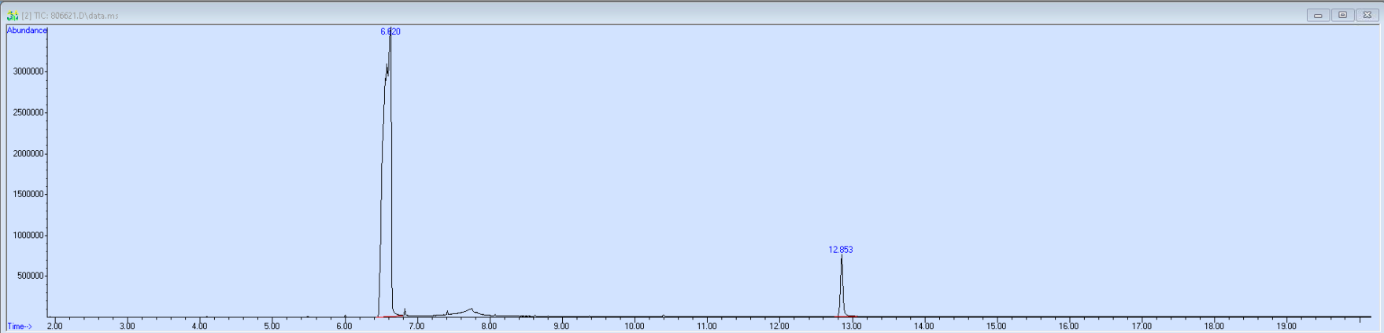The height and width of the screenshot is (333, 1384).
Task: Click the 4.00 time axis label
Action: (x=200, y=326)
